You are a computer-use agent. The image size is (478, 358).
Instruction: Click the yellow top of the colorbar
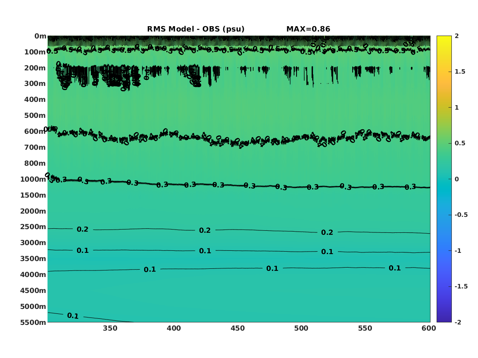click(x=444, y=38)
